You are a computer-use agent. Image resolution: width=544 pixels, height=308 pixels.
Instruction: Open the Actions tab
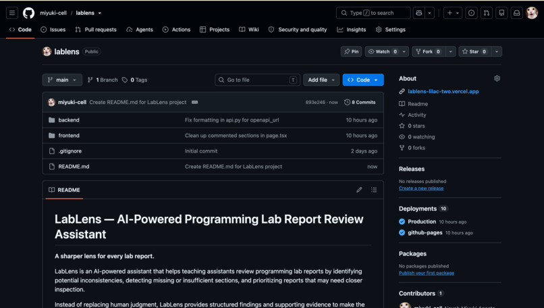[176, 30]
